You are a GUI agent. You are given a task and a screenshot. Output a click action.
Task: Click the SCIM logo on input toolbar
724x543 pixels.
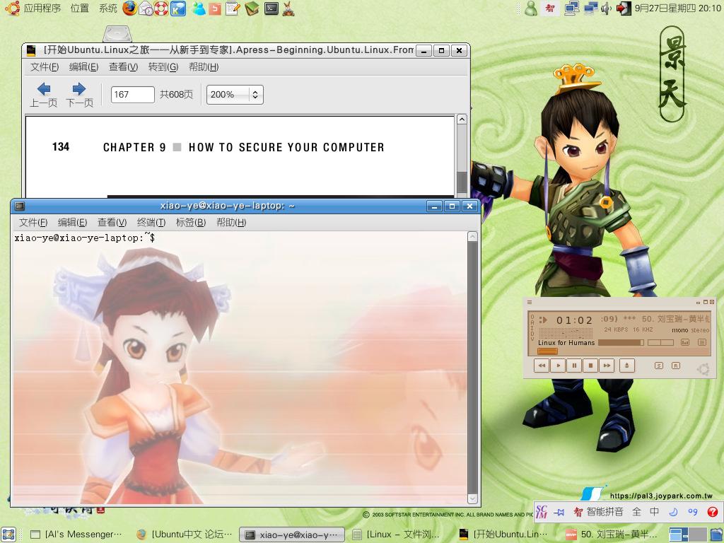click(542, 512)
